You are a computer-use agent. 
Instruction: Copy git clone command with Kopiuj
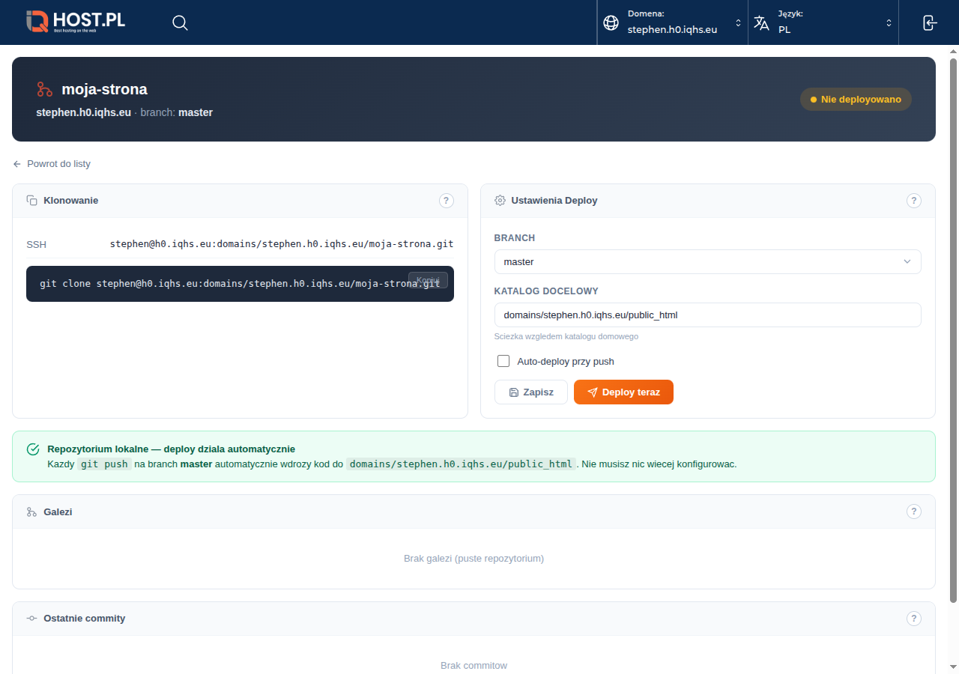[x=428, y=280]
